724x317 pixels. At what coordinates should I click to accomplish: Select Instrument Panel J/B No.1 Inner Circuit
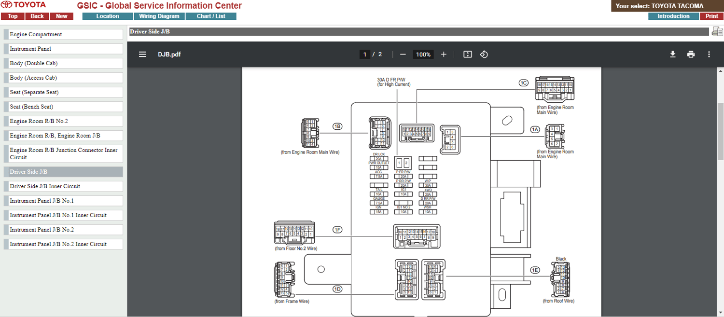pyautogui.click(x=63, y=215)
